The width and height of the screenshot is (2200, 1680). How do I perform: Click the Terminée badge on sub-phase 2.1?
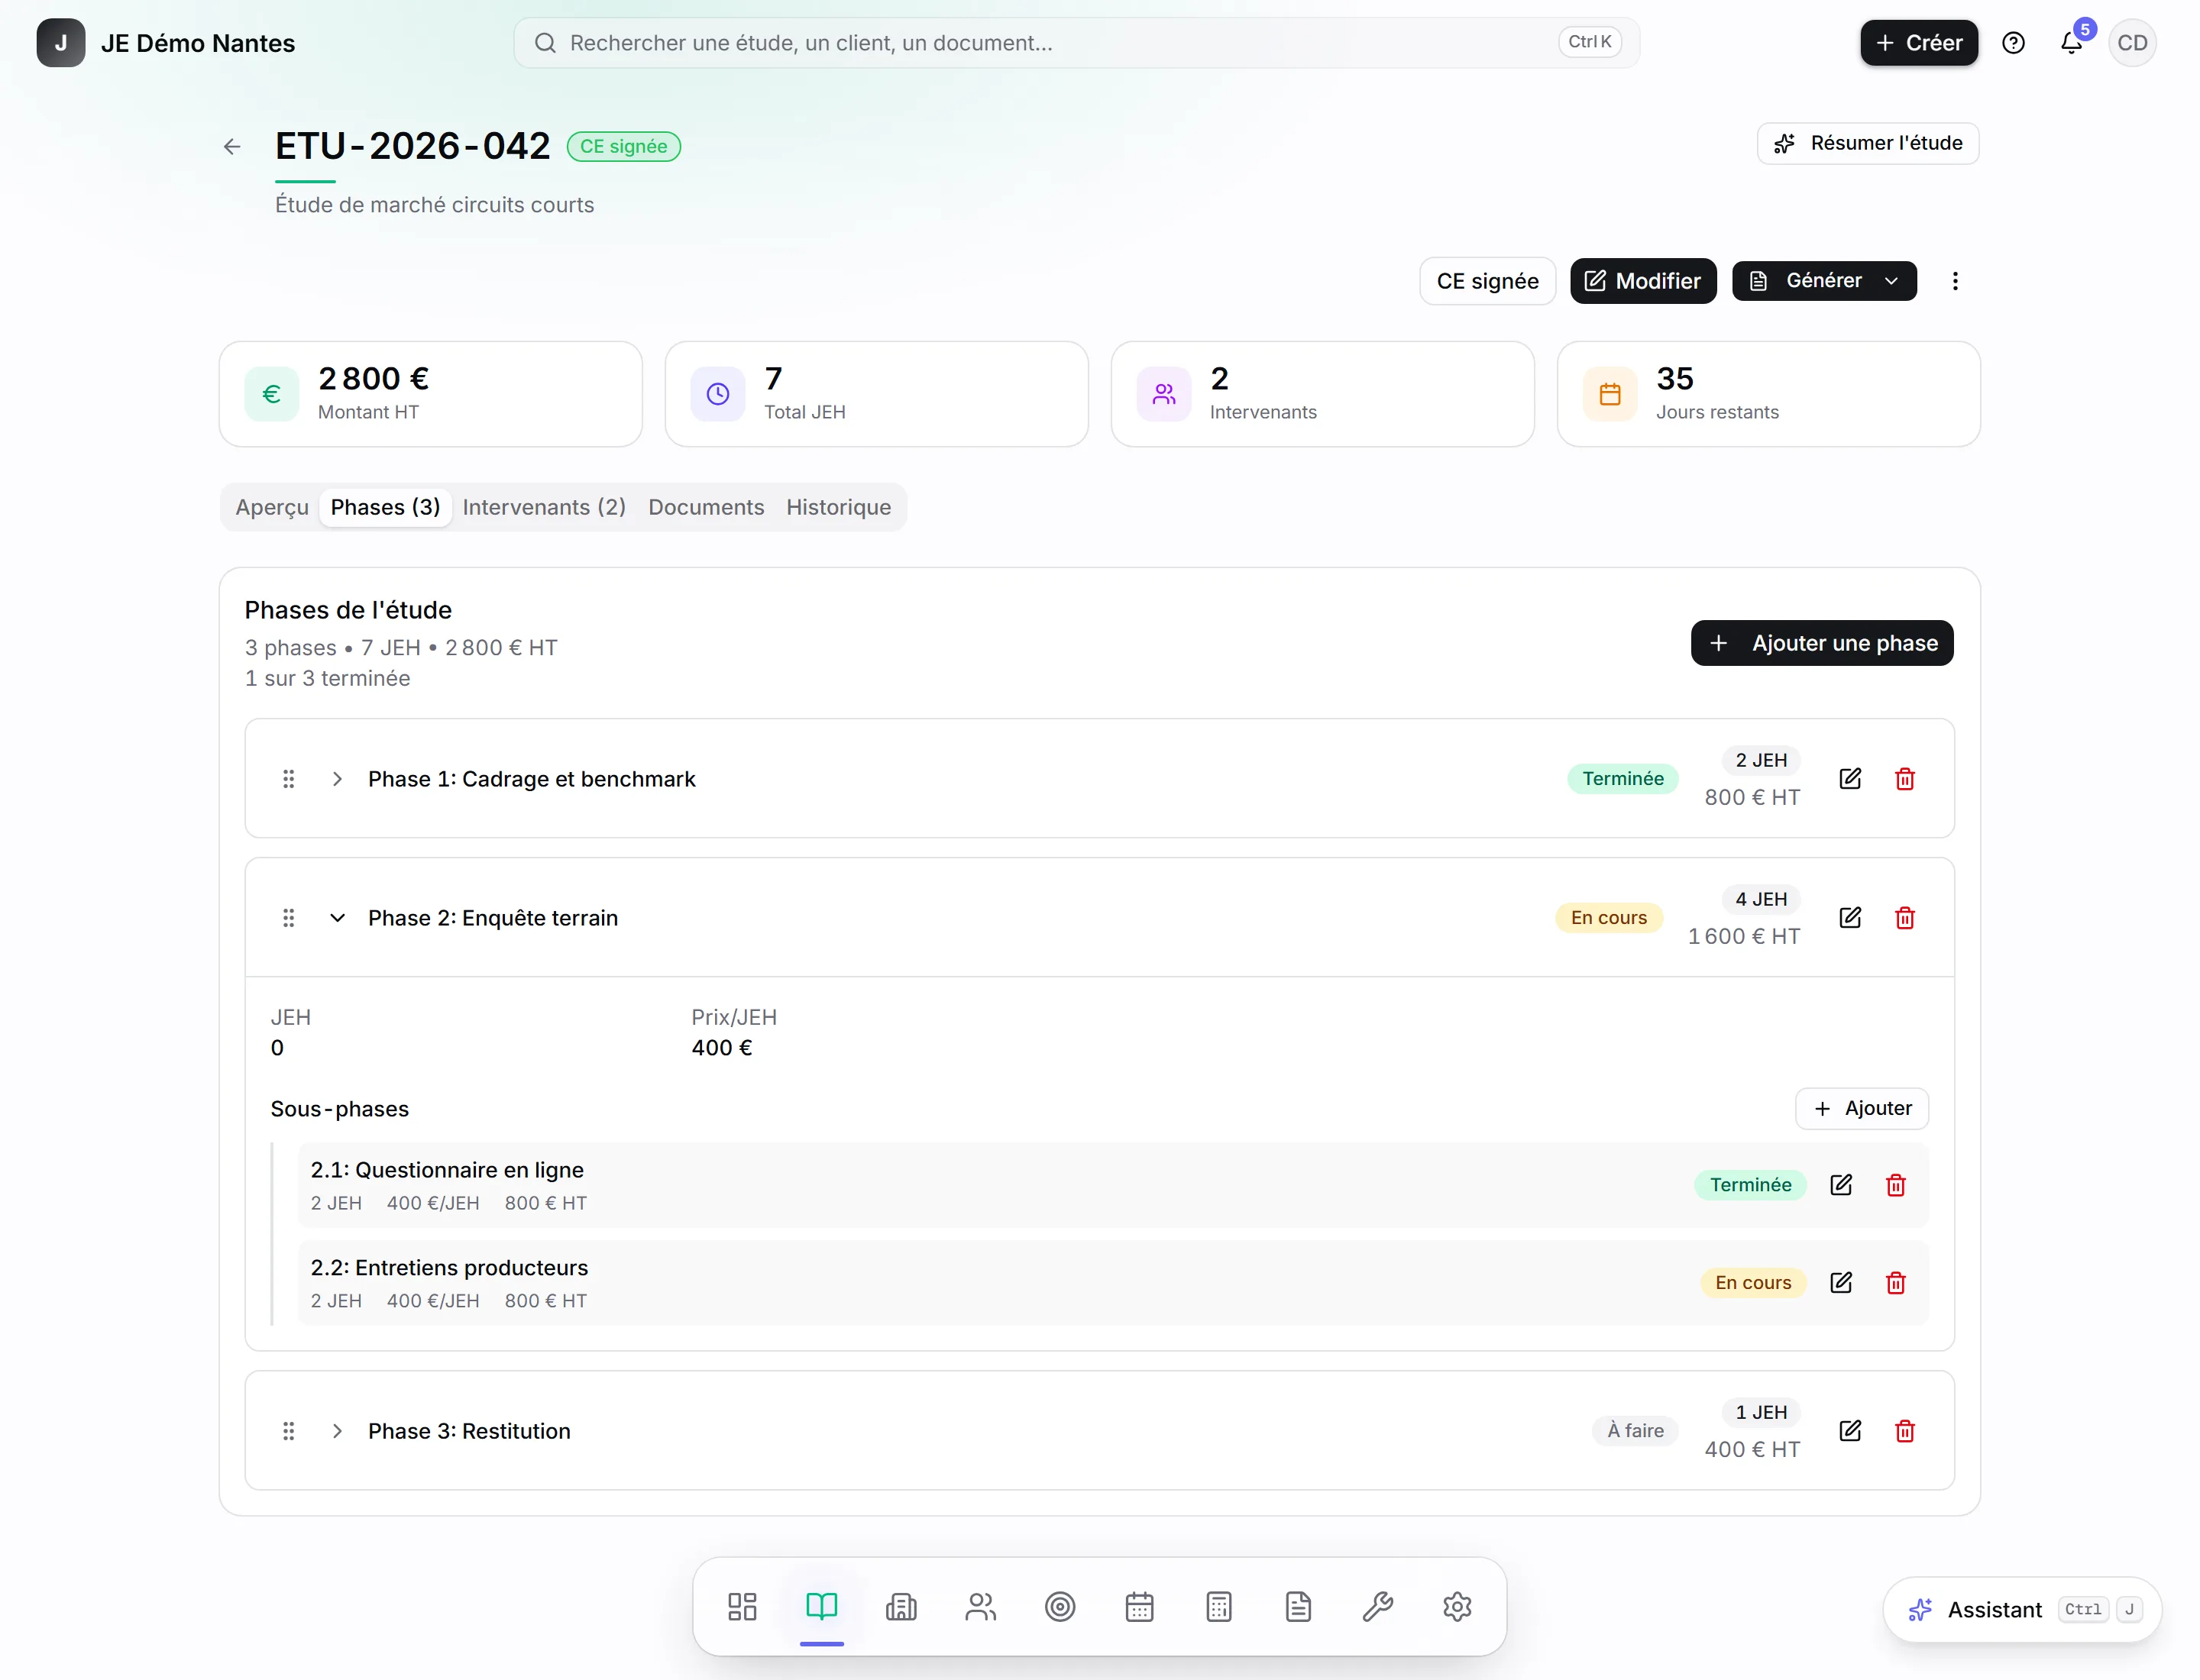[x=1751, y=1185]
